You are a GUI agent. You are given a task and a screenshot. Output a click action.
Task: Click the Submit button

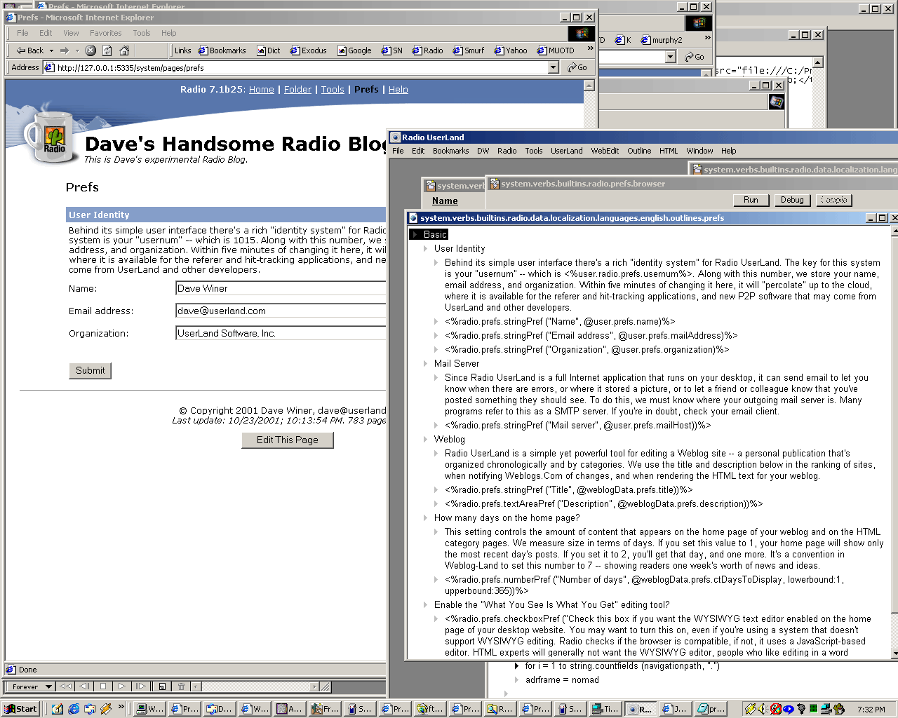tap(90, 370)
